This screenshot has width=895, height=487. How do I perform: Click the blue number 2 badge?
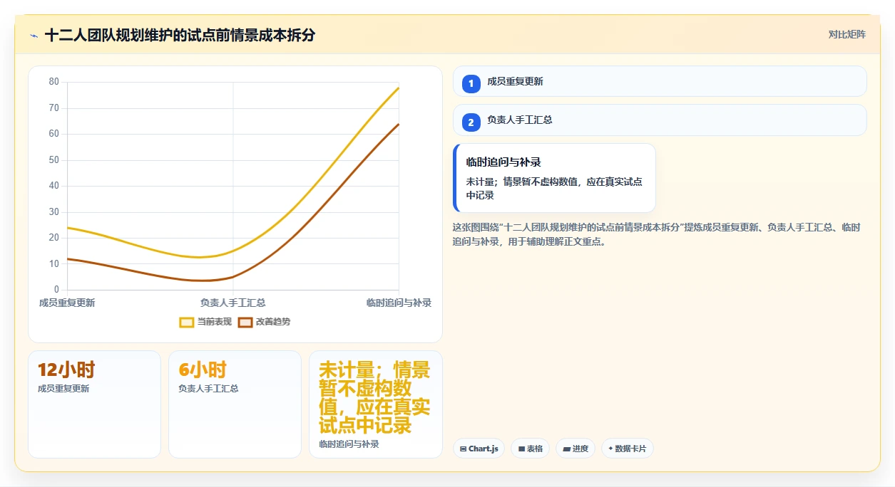click(471, 122)
